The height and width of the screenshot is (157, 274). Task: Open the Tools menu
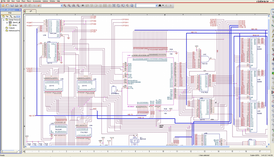pos(18,1)
